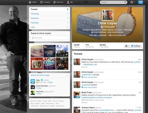The width and height of the screenshot is (148, 113).
Task: Open the tiger photo thumbnail
Action: [49, 51]
